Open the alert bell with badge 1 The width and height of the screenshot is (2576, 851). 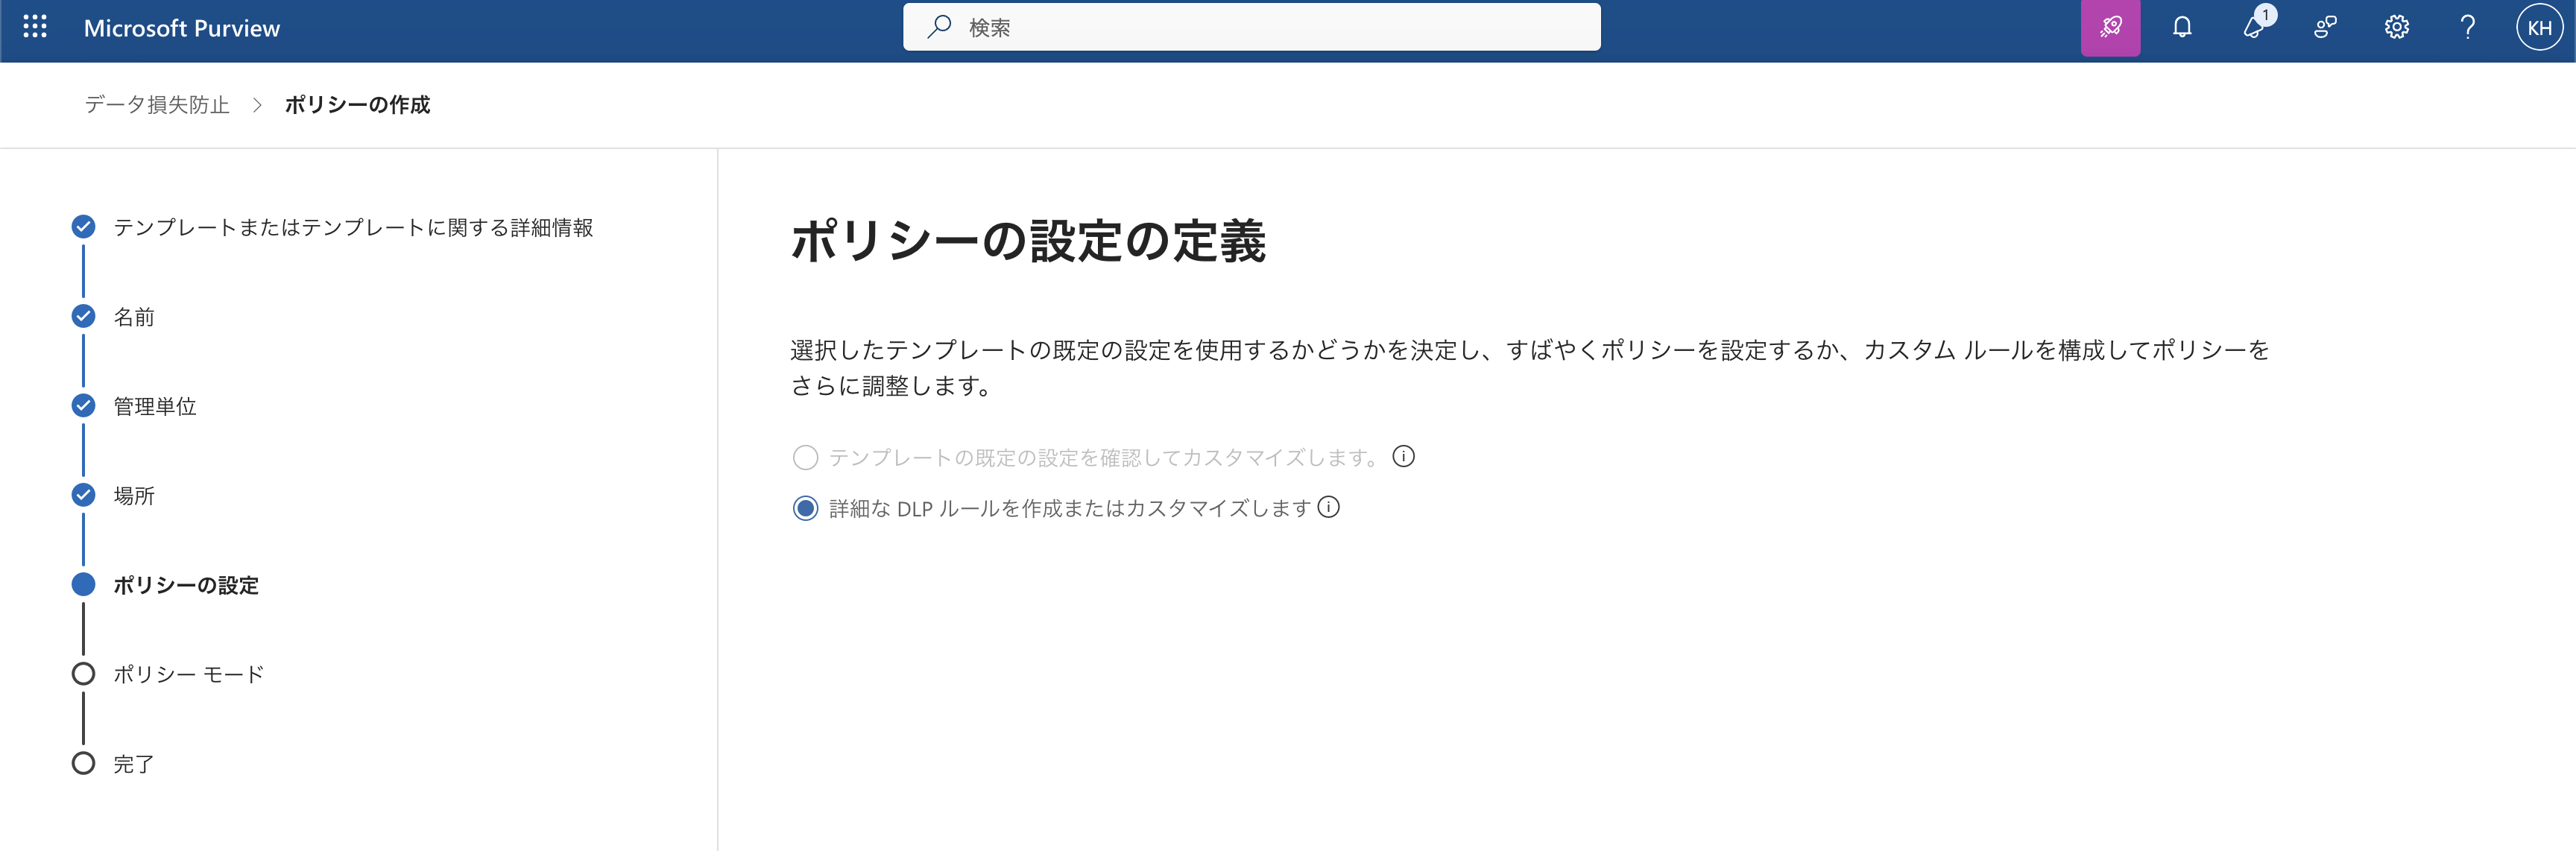(x=2254, y=27)
